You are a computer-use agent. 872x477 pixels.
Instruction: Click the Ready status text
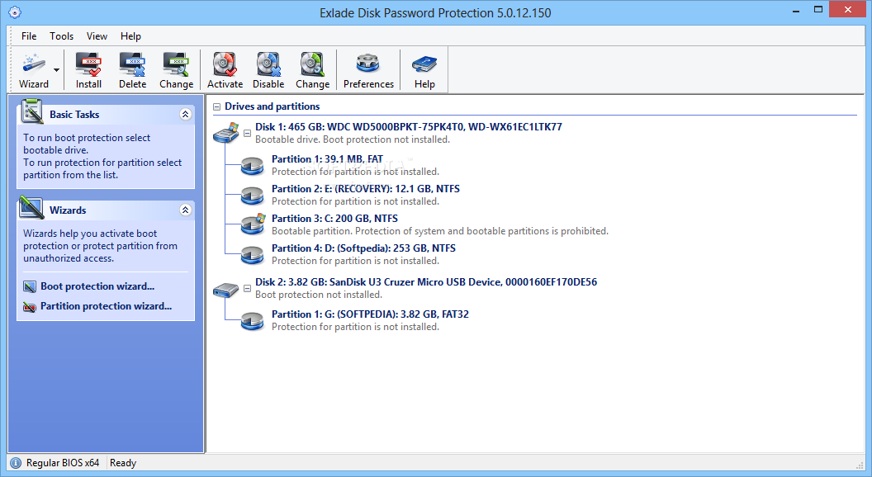(x=123, y=462)
